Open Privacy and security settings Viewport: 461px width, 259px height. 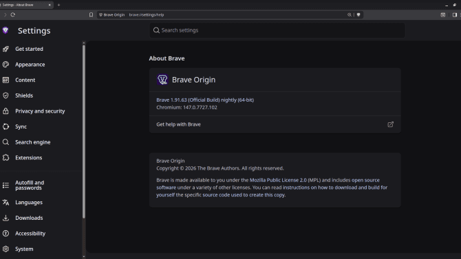click(40, 111)
